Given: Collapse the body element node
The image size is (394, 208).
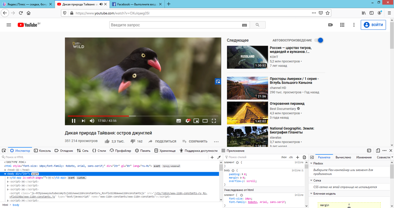Looking at the screenshot, I should (5, 174).
